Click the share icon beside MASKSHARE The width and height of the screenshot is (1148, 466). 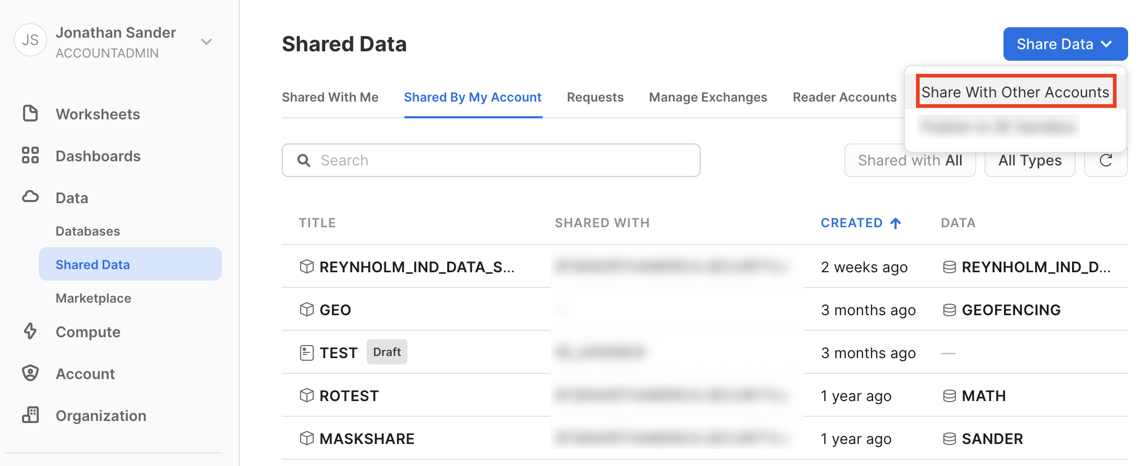pyautogui.click(x=306, y=438)
